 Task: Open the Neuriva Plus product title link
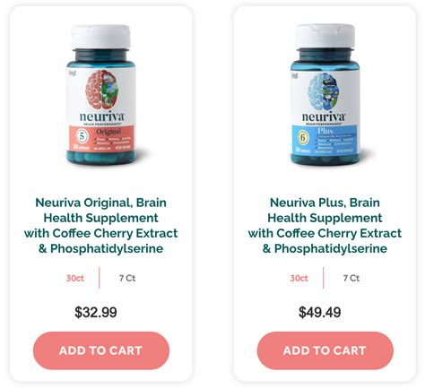click(x=325, y=226)
